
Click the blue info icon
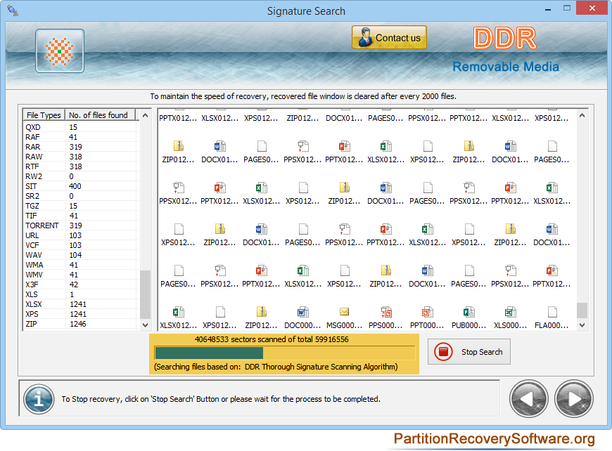pyautogui.click(x=39, y=399)
